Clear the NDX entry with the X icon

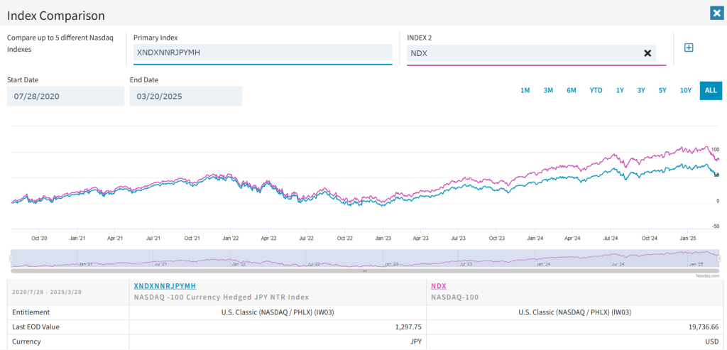(x=647, y=53)
